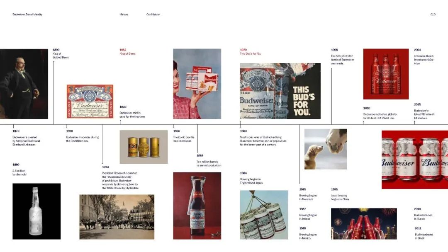Open the modern Budweiser cans image
This screenshot has height=252, width=448.
[415, 160]
